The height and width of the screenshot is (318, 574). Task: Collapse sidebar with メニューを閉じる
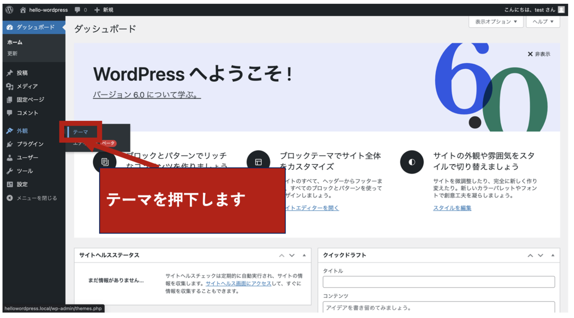pyautogui.click(x=32, y=198)
